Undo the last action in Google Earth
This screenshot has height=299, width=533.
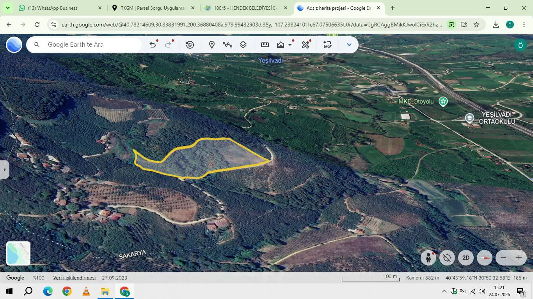pyautogui.click(x=153, y=45)
